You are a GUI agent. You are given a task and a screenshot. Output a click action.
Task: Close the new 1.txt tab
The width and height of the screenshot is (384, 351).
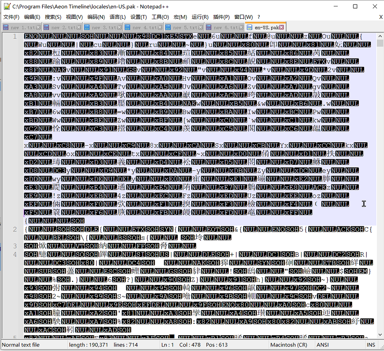pyautogui.click(x=38, y=28)
